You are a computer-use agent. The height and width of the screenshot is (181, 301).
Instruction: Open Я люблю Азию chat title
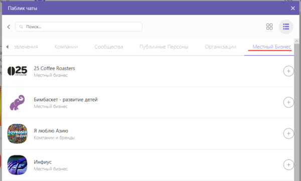click(51, 131)
